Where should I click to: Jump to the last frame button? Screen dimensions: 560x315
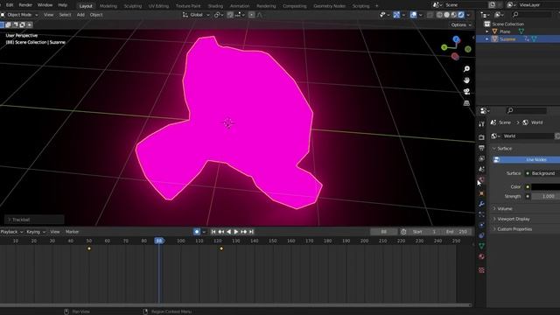click(x=251, y=232)
